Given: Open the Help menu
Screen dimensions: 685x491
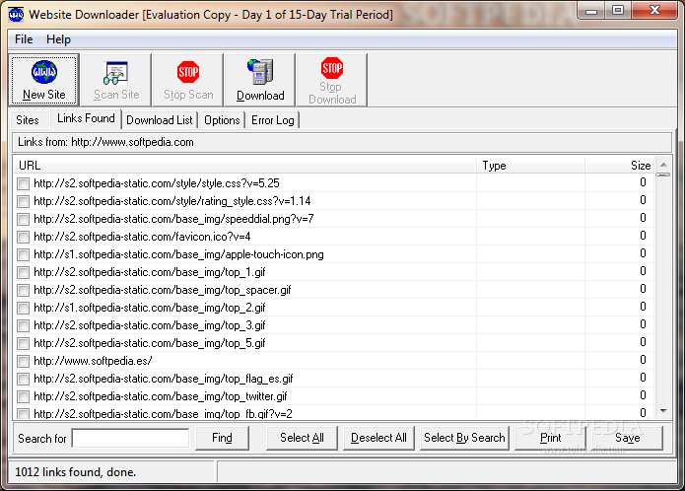Looking at the screenshot, I should [x=58, y=39].
